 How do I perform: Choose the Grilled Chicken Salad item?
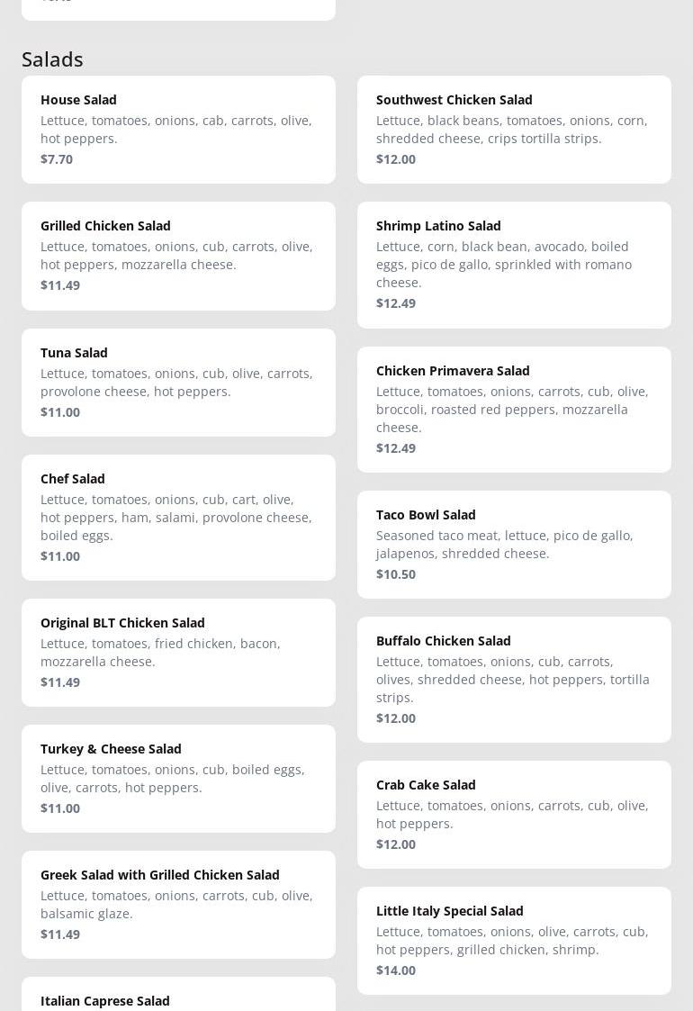(x=178, y=256)
